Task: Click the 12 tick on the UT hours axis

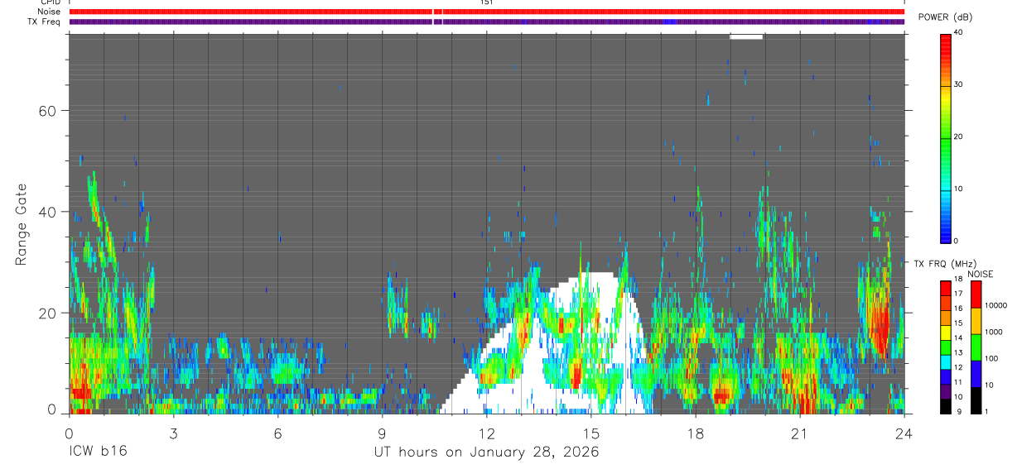Action: point(487,433)
